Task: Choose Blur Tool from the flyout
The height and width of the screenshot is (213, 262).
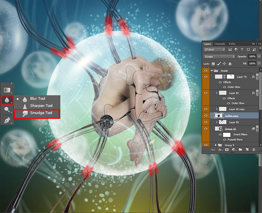Action: point(37,99)
